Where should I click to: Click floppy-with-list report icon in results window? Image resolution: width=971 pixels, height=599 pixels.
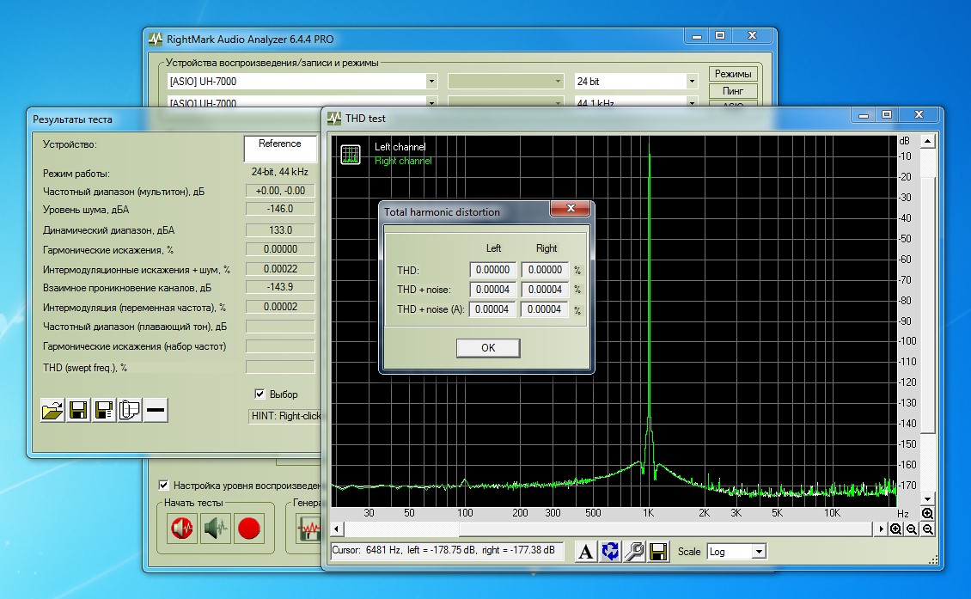[x=104, y=410]
